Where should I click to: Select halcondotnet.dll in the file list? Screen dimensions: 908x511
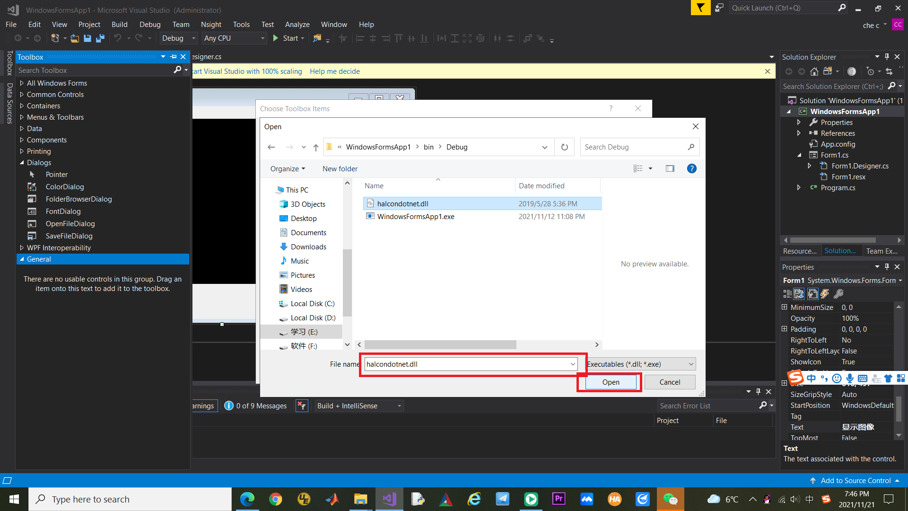pyautogui.click(x=402, y=203)
